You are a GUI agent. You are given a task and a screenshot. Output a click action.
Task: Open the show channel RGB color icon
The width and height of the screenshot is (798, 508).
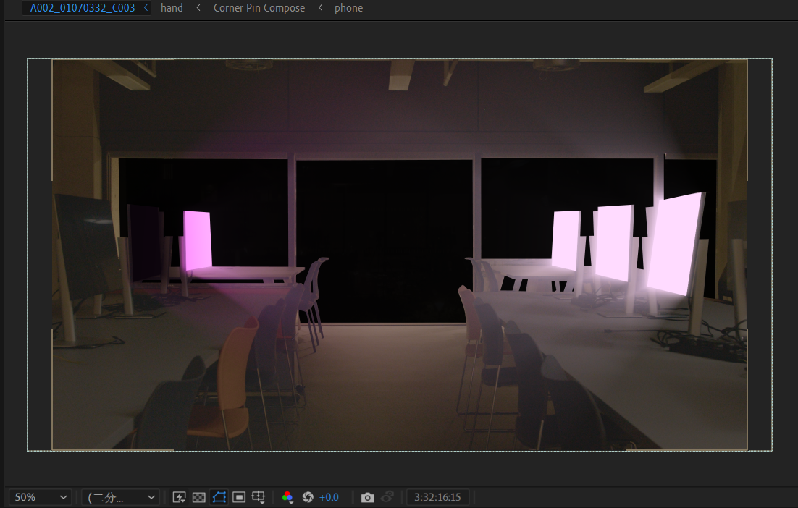(287, 497)
